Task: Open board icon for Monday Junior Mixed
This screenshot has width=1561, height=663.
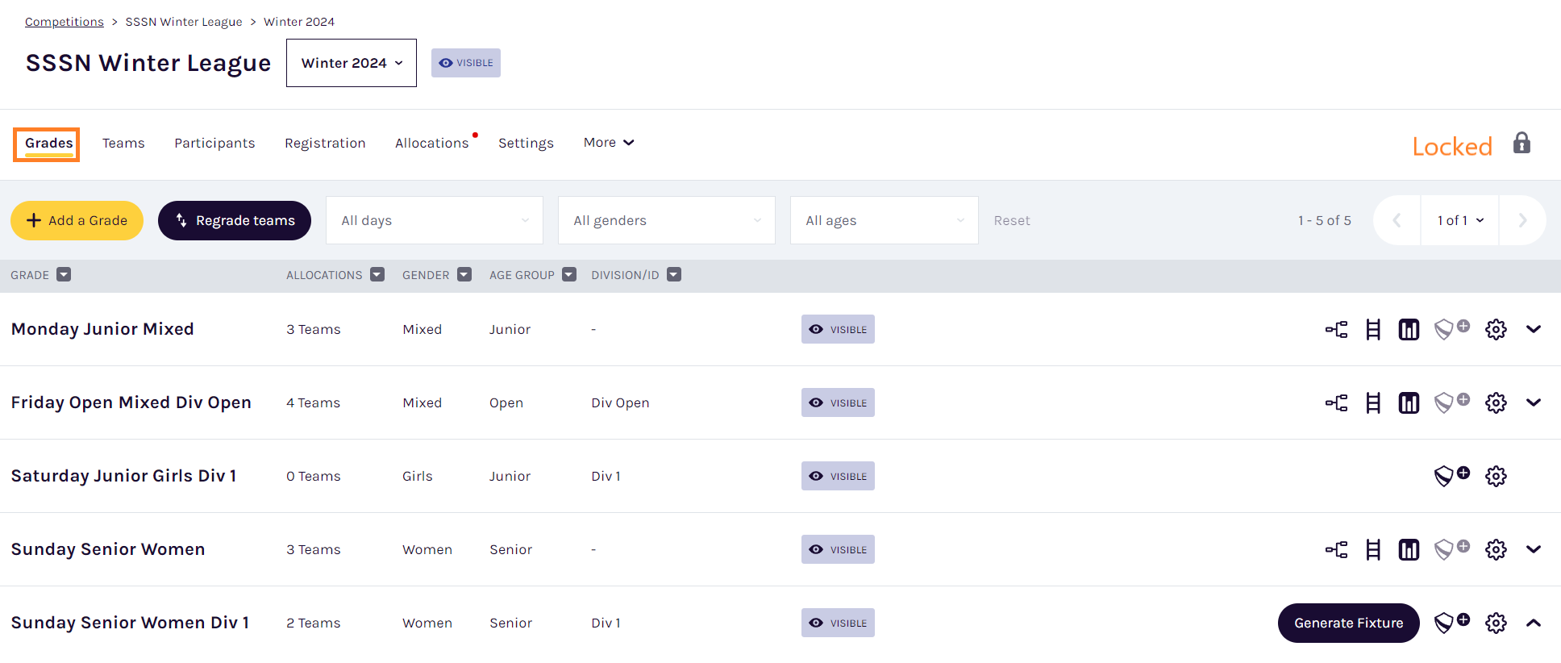Action: [x=1409, y=329]
